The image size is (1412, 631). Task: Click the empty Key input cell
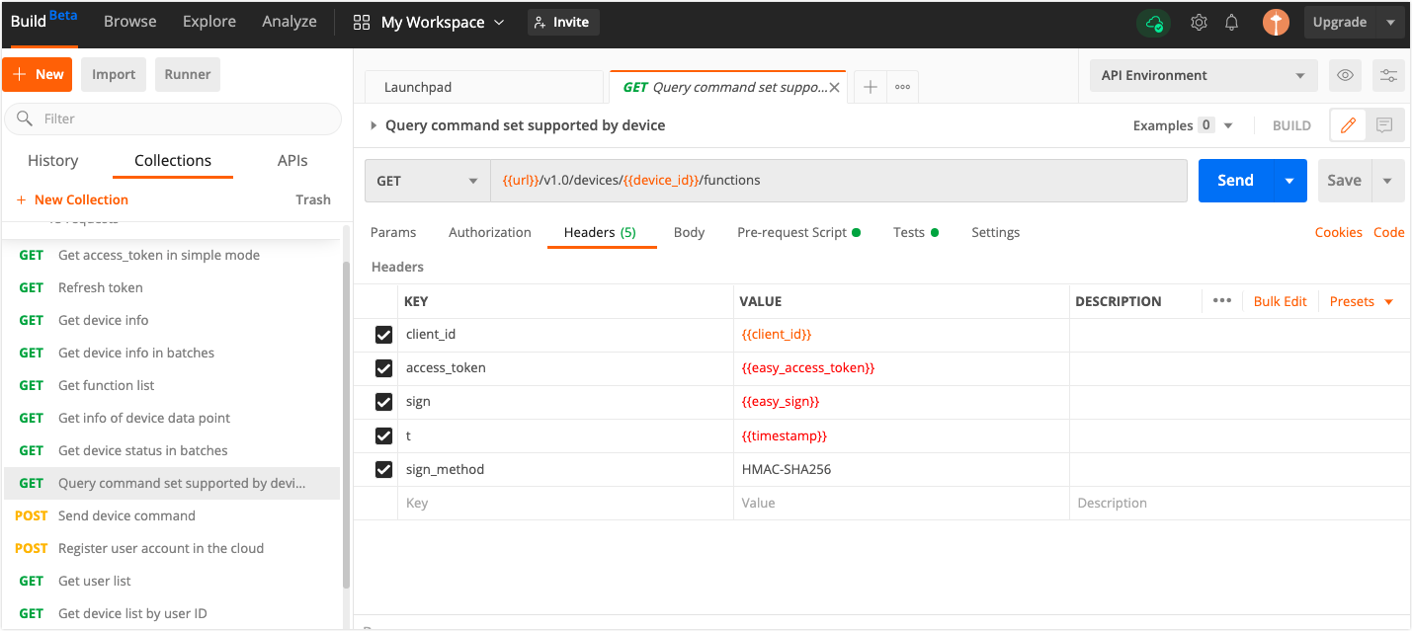[565, 503]
